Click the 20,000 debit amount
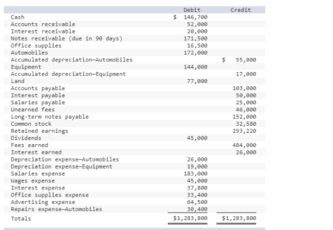Image resolution: width=333 pixels, height=230 pixels. click(x=197, y=31)
